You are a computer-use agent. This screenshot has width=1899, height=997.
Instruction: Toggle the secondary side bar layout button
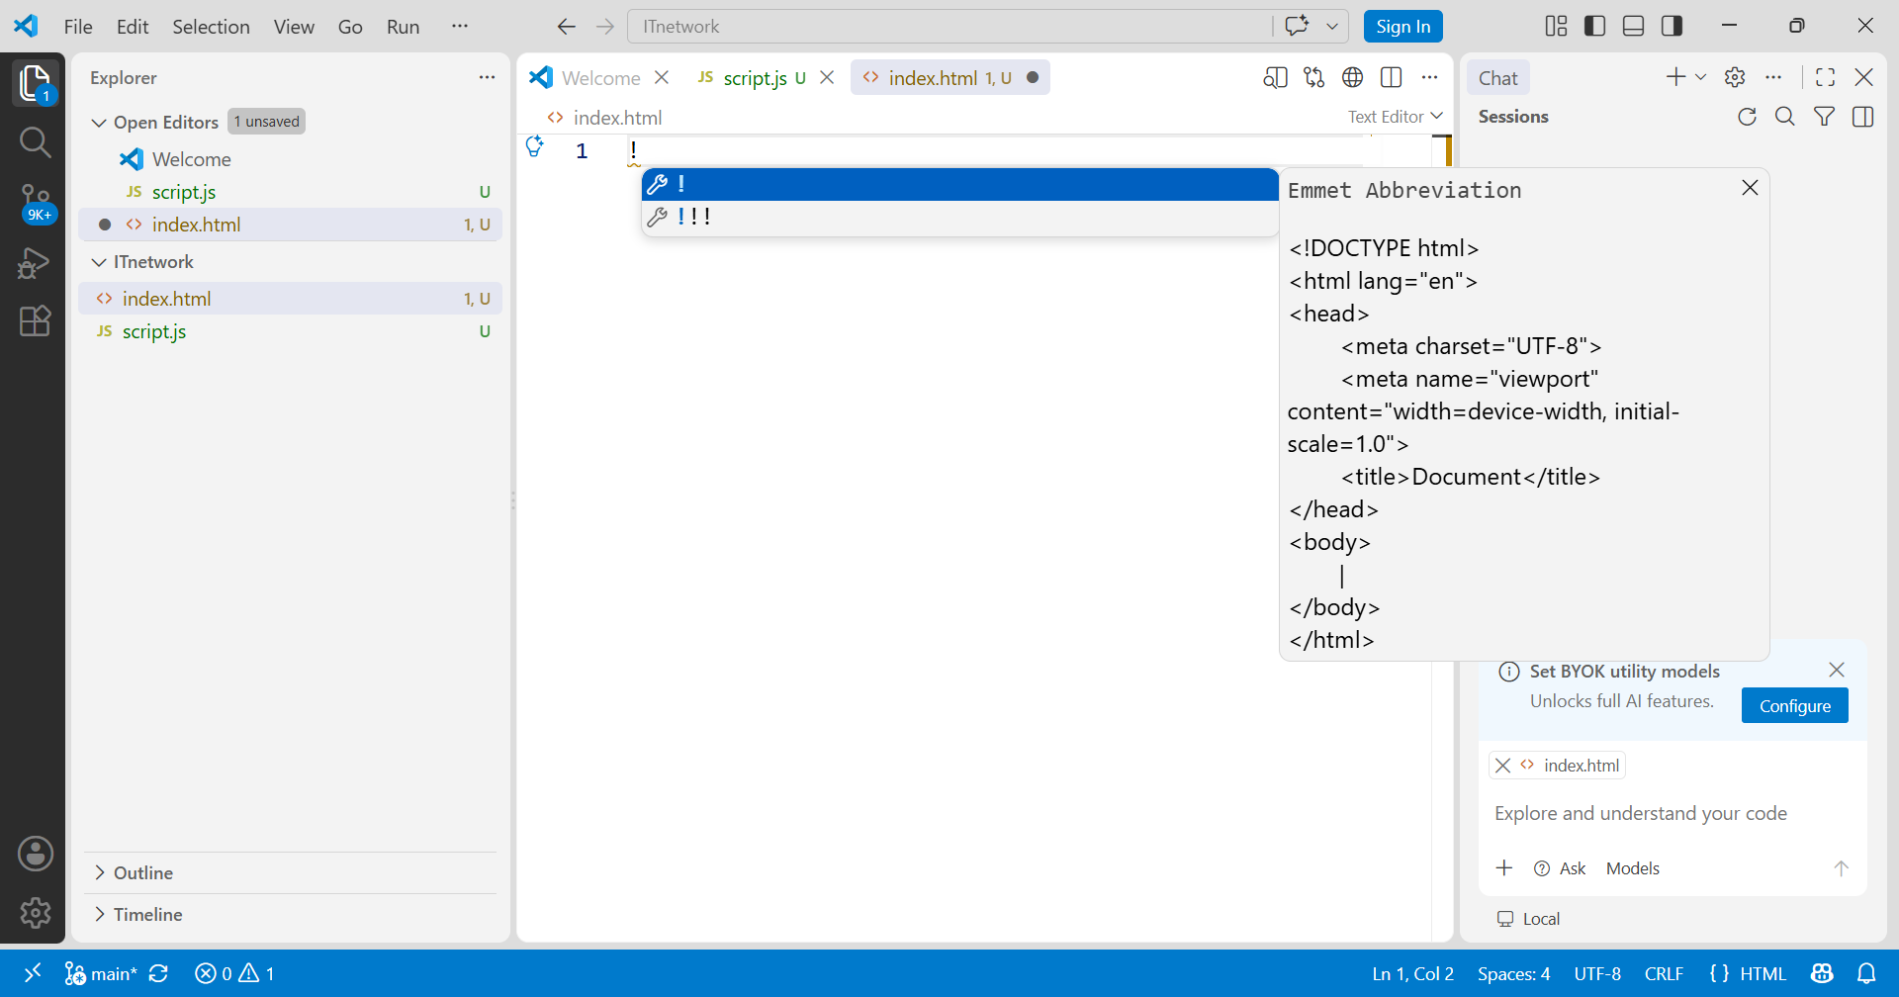click(1672, 26)
